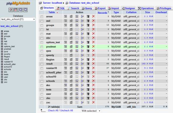Screen dimensions: 173x113
Task: Switch to the Export tab
Action: tap(100, 8)
